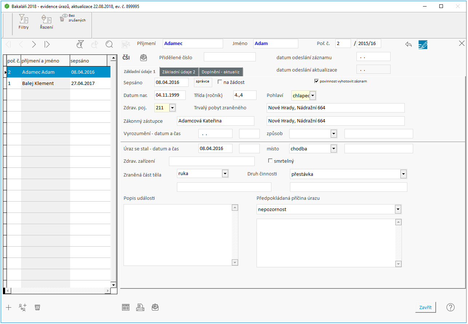Tick the 'smrtelný' checkbox

click(x=270, y=161)
